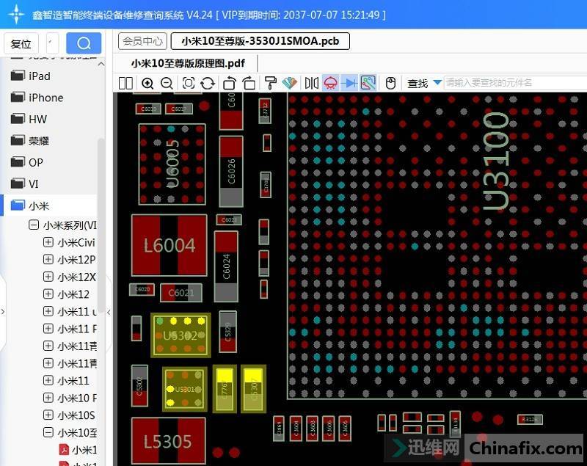Click the 复位 reset button
The height and width of the screenshot is (466, 587).
[21, 44]
